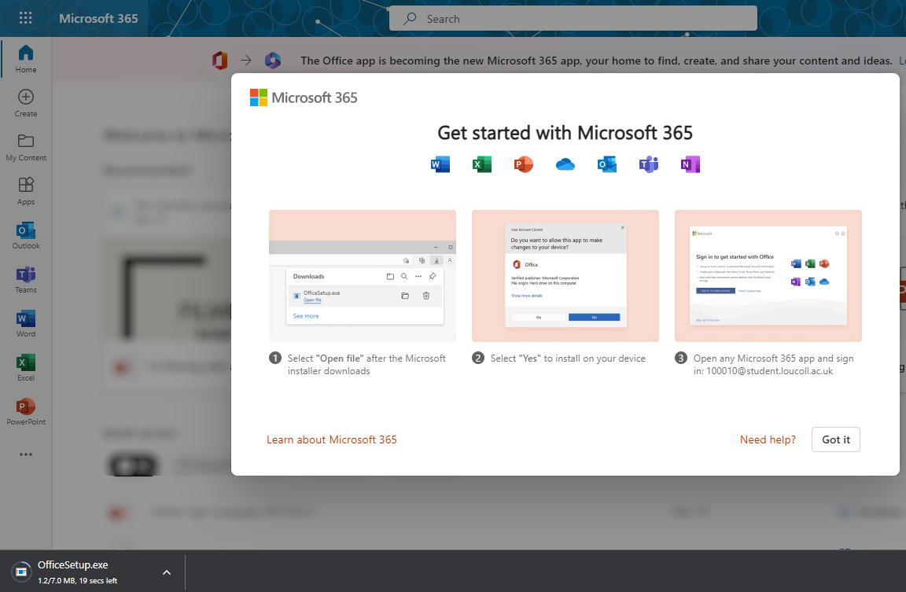Dismiss dialog with Got it button
Image resolution: width=906 pixels, height=592 pixels.
835,439
